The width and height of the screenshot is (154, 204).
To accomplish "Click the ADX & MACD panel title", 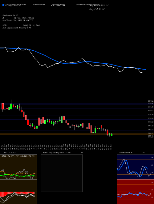I will [10, 153].
